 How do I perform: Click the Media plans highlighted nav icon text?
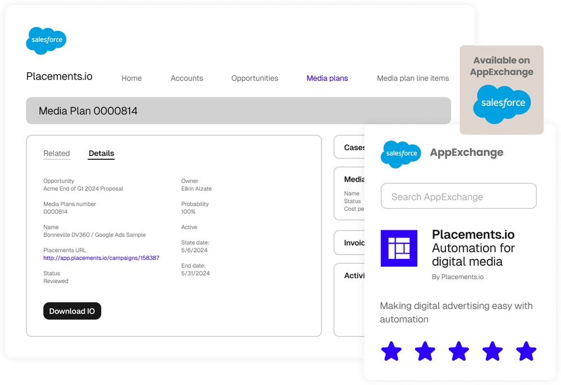coord(327,78)
